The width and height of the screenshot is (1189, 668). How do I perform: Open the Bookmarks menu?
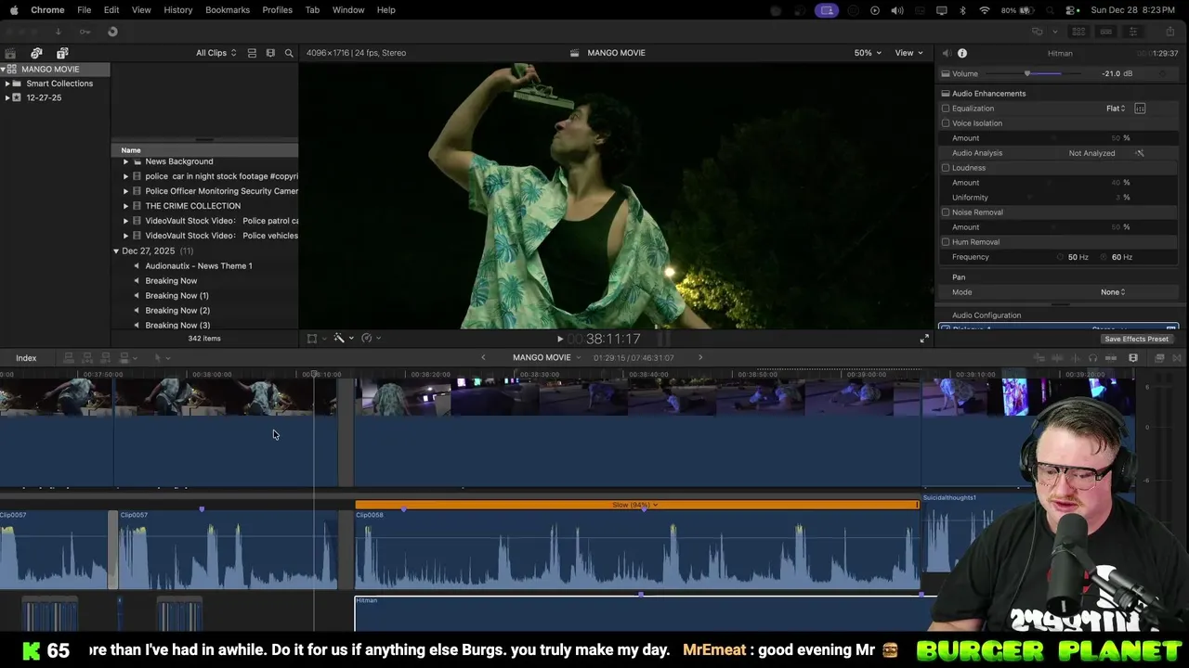[228, 9]
